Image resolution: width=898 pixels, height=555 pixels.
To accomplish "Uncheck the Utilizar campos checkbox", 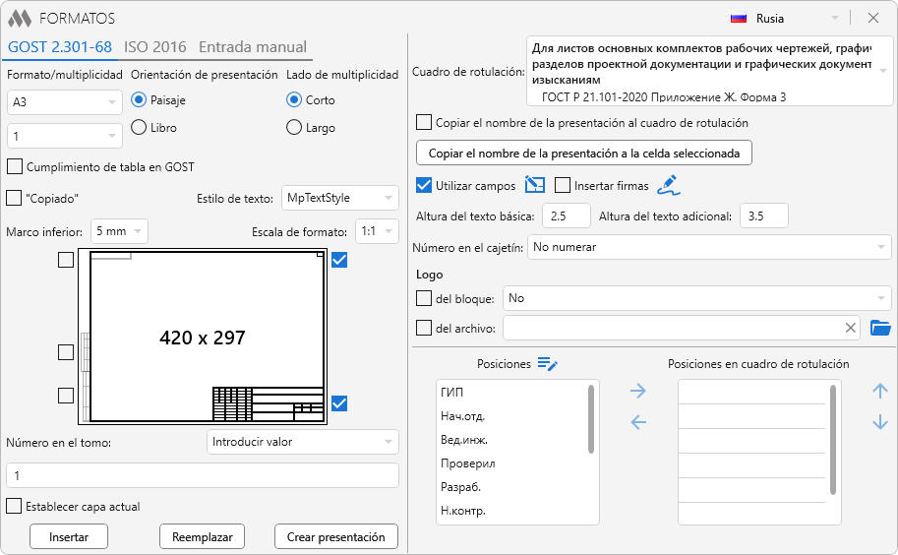I will (424, 185).
